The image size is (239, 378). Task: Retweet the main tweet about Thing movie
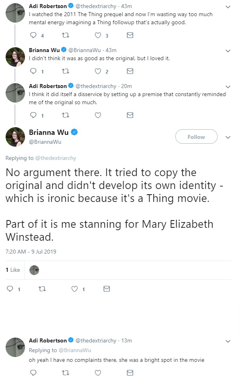pyautogui.click(x=42, y=289)
